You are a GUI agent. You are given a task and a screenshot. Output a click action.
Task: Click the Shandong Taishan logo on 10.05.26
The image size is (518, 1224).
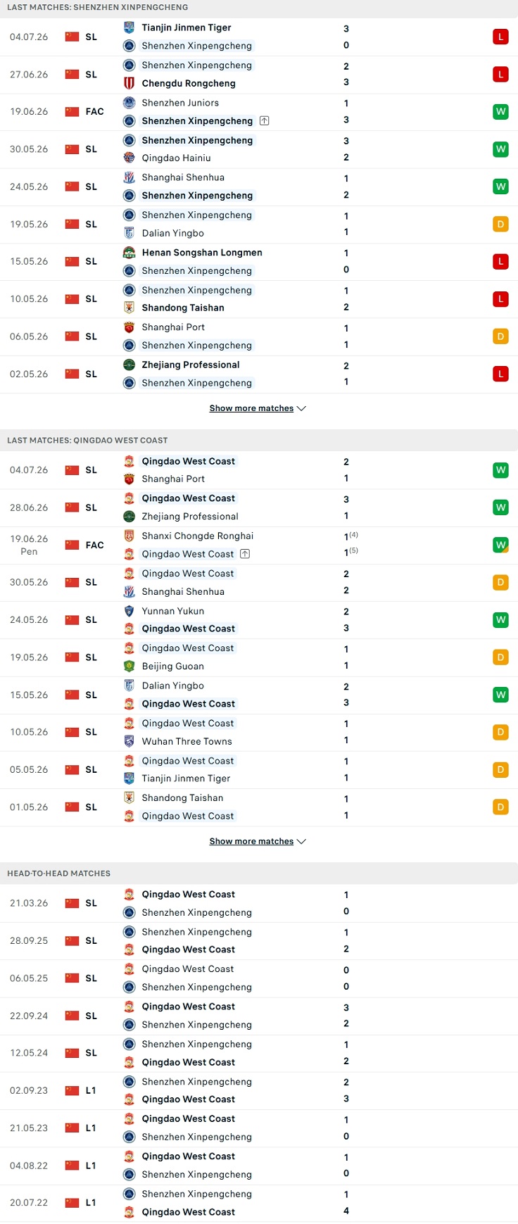click(129, 308)
